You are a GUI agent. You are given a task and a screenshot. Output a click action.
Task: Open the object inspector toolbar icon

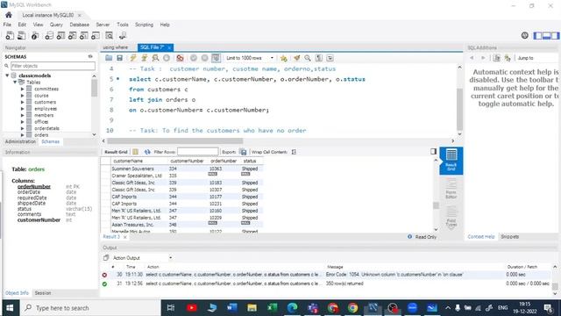pos(35,35)
